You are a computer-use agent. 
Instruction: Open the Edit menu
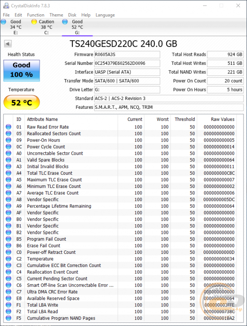(18, 15)
